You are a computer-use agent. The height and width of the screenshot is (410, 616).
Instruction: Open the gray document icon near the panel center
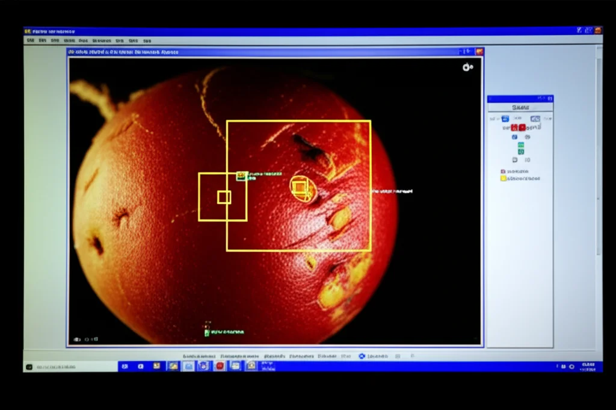(516, 159)
